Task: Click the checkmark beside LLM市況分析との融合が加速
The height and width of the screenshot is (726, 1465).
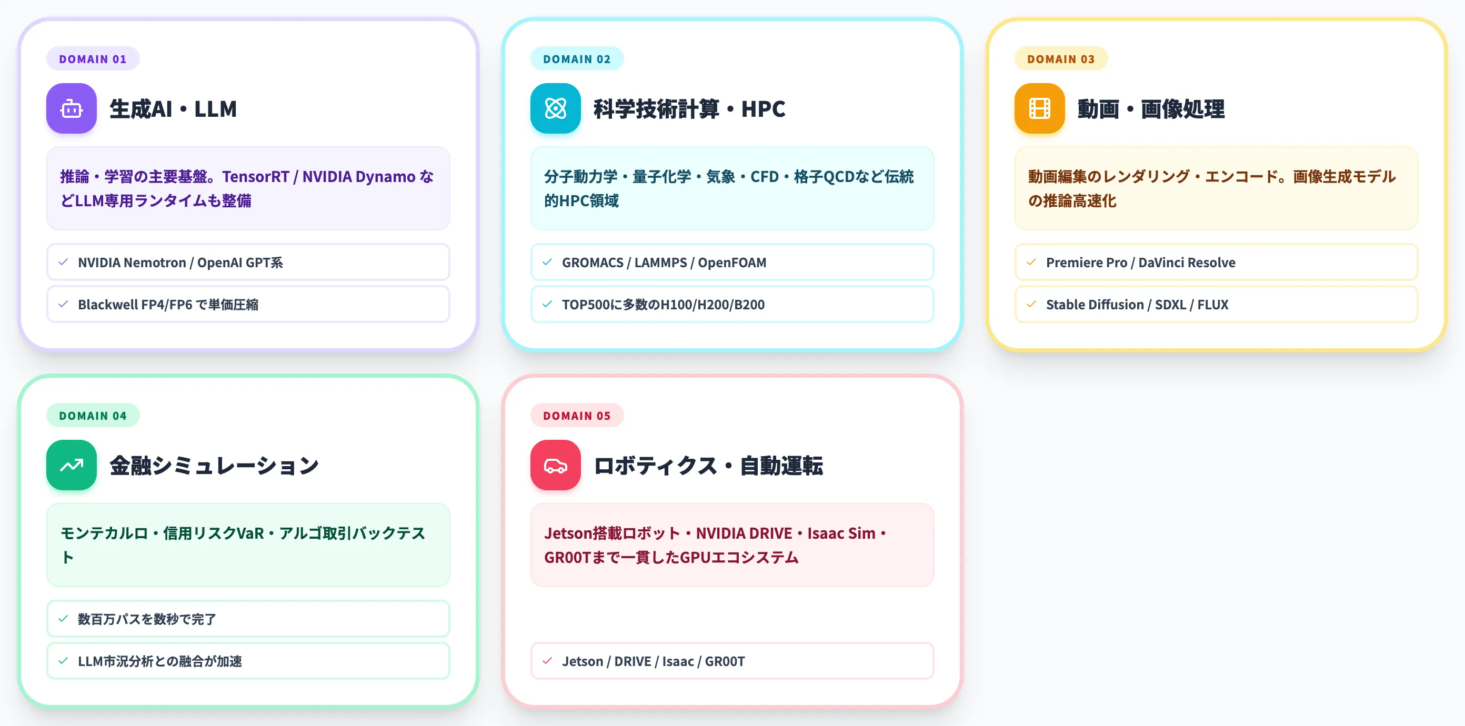Action: click(x=63, y=661)
